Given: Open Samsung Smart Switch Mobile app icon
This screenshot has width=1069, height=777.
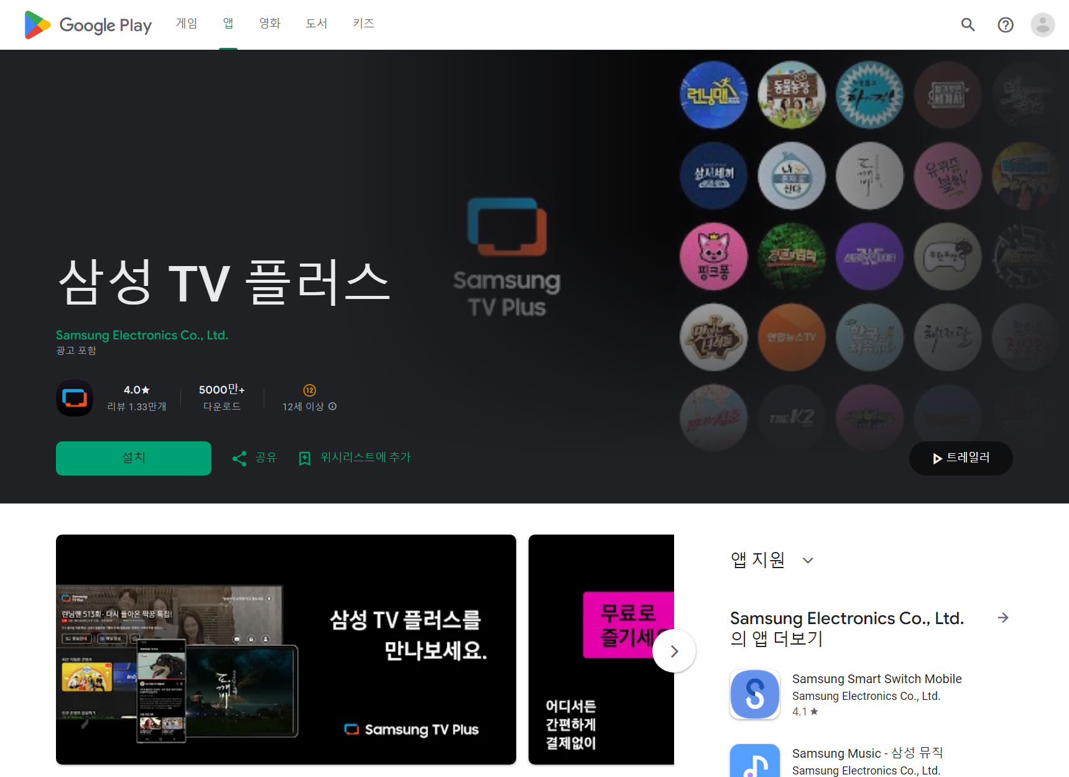Looking at the screenshot, I should click(x=754, y=694).
